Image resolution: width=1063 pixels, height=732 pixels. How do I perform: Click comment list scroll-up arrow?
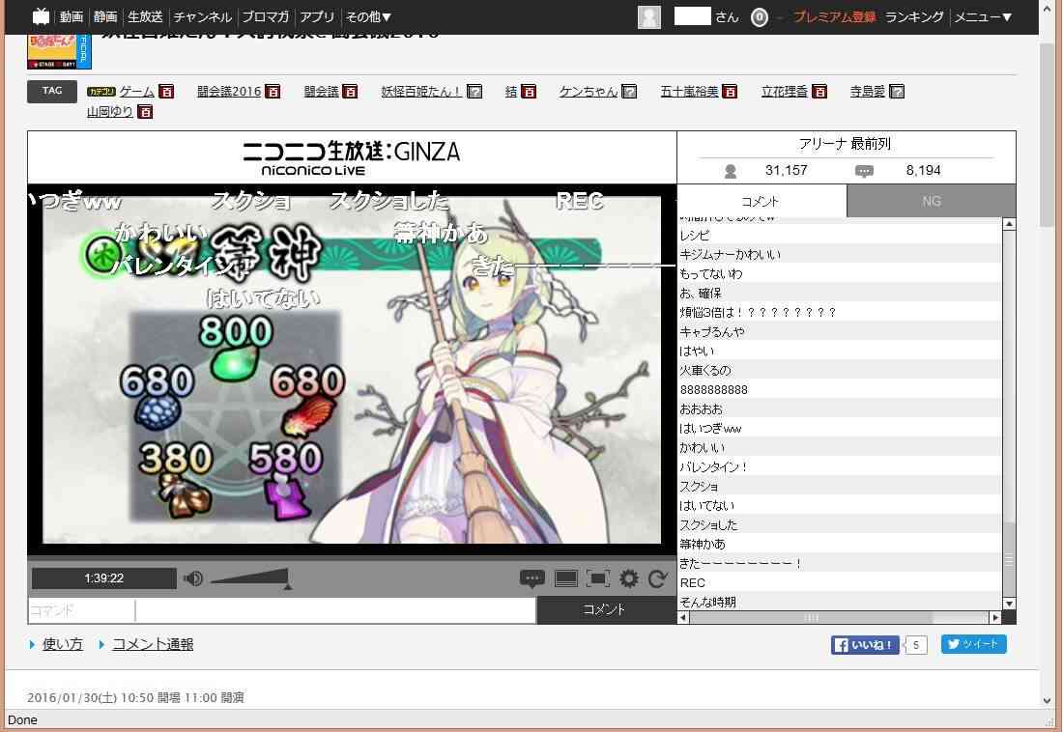[x=1010, y=224]
